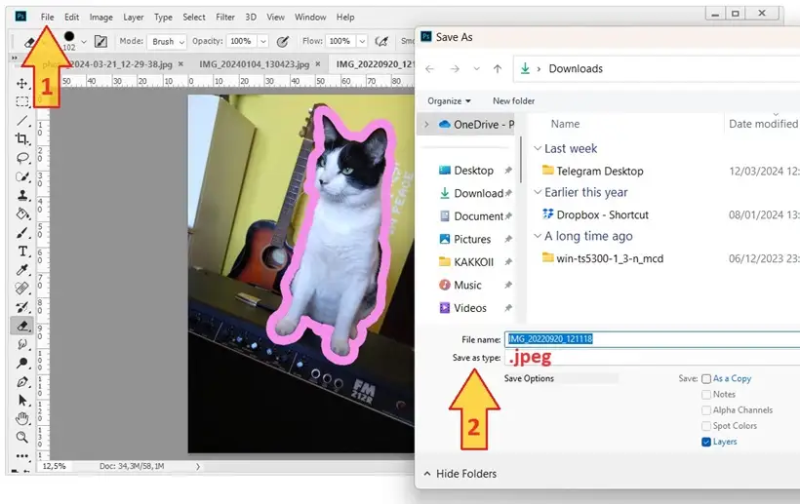Select the Move tool
Screen dimensions: 800x504
click(x=21, y=84)
